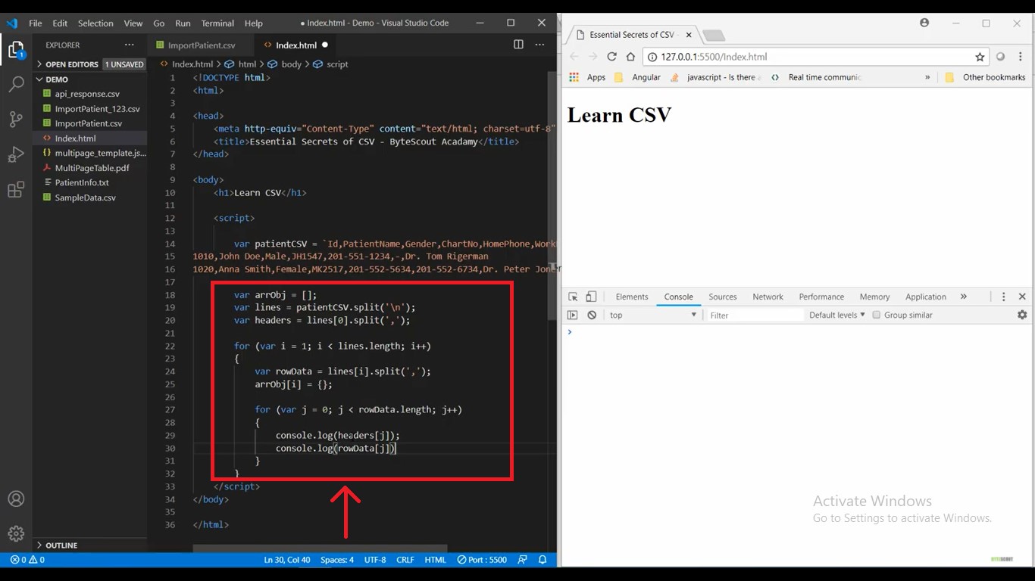The image size is (1035, 581).
Task: Open Explorer panel ellipsis menu
Action: [x=130, y=45]
